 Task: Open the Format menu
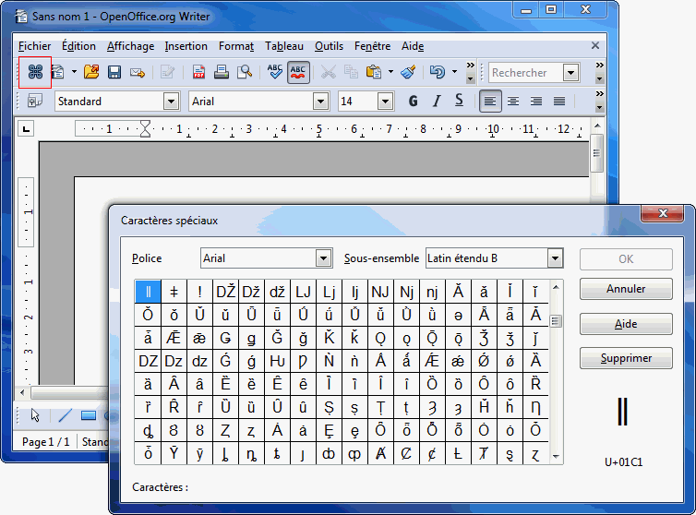click(236, 46)
